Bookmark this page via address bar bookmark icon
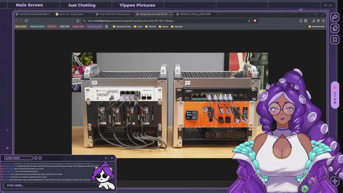This screenshot has height=193, width=343. pos(78,21)
